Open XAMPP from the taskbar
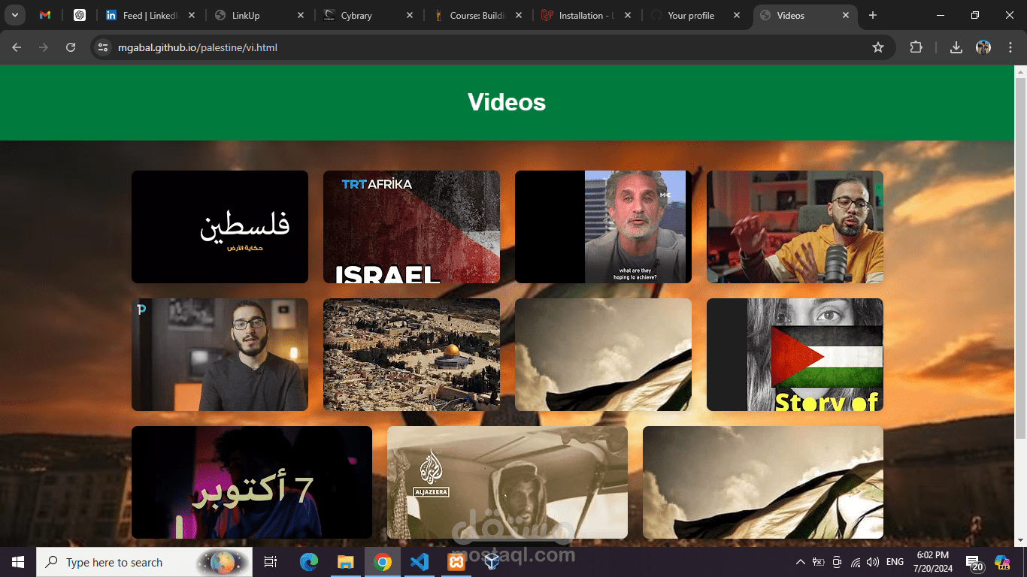This screenshot has width=1027, height=577. point(456,562)
